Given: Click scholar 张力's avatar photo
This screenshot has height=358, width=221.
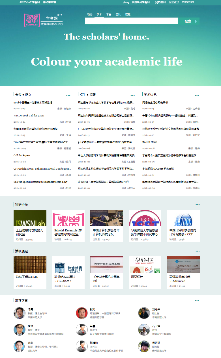Looking at the screenshot, I should [x=82, y=313].
